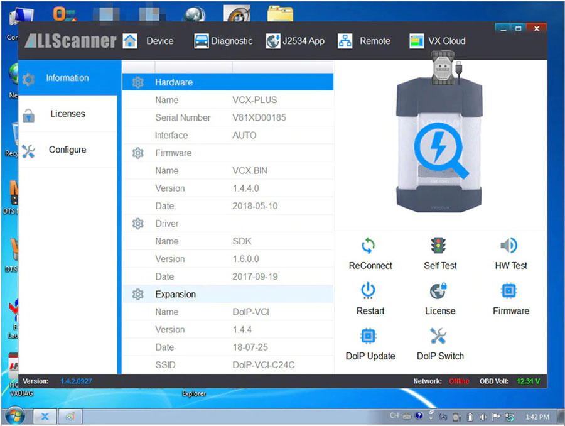Screen dimensions: 565x426
Task: Collapse the Expansion section gear
Action: click(137, 294)
